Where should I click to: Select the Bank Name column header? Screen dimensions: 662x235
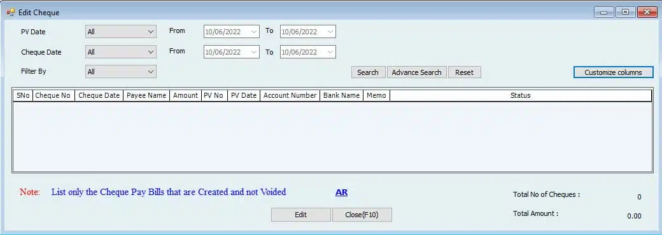coord(341,96)
